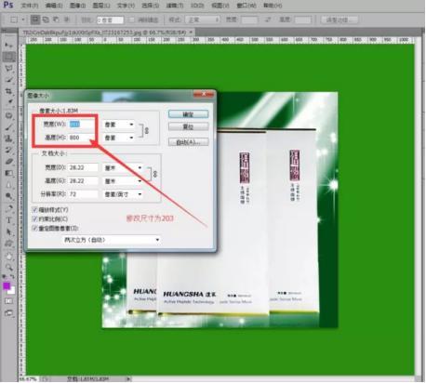
Task: Open resolution unit dropdown 像素/英寸
Action: tap(123, 194)
